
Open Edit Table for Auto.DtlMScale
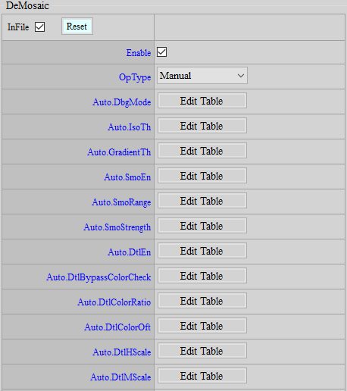(x=202, y=376)
